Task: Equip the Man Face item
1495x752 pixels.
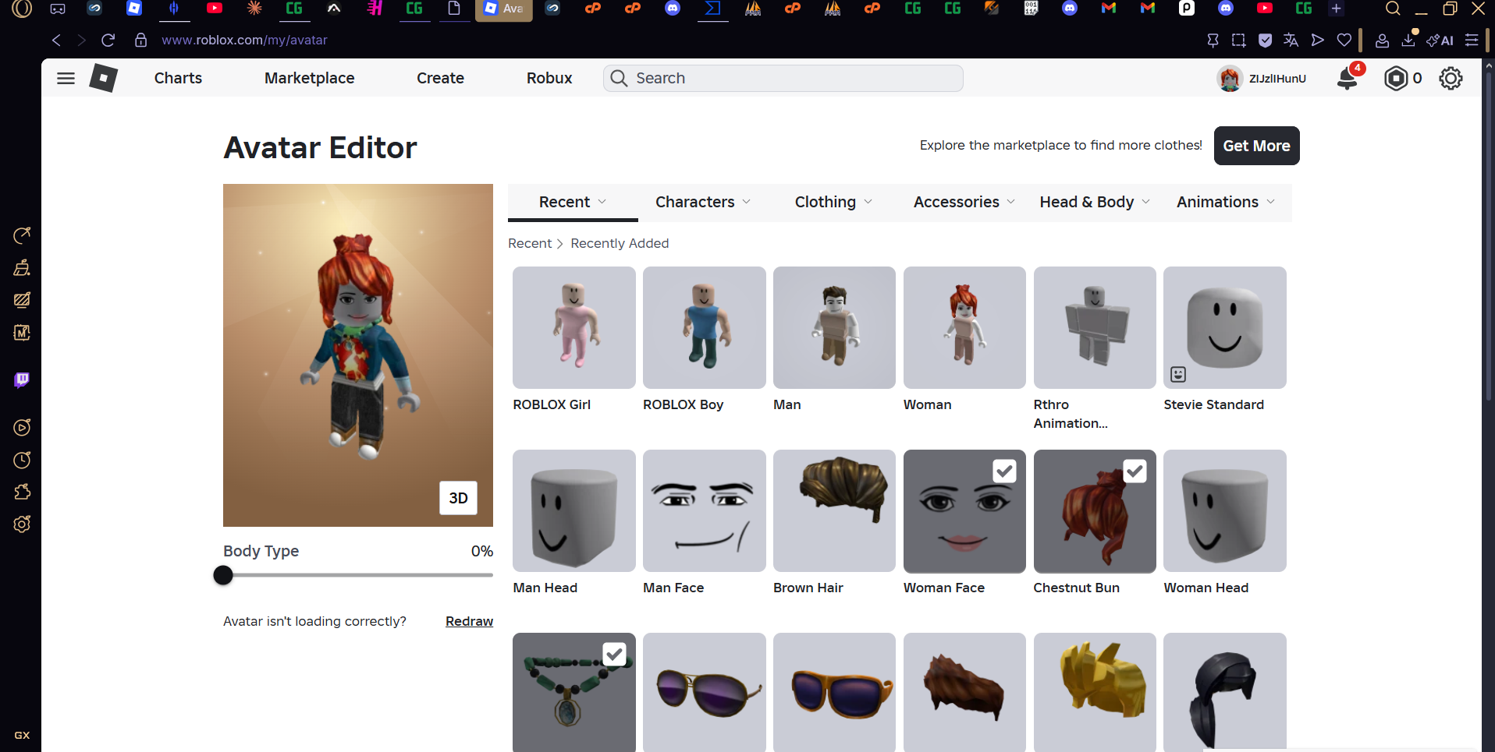Action: click(705, 510)
